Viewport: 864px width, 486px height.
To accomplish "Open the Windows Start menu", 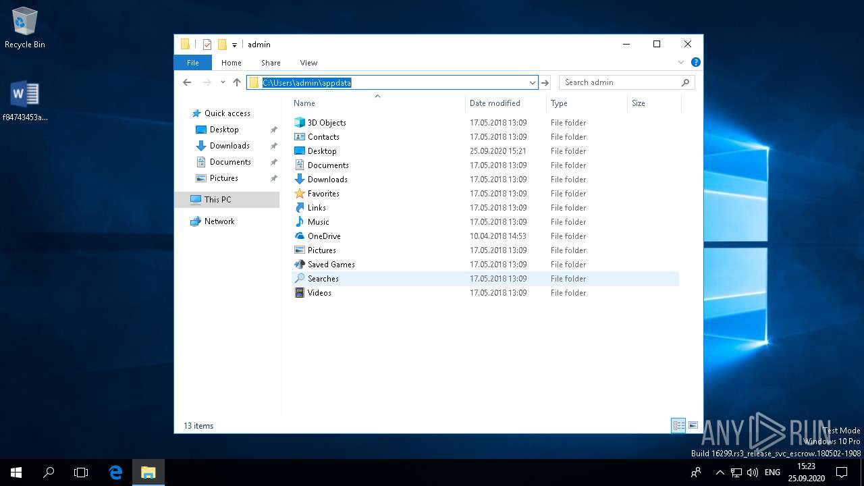I will pos(16,473).
